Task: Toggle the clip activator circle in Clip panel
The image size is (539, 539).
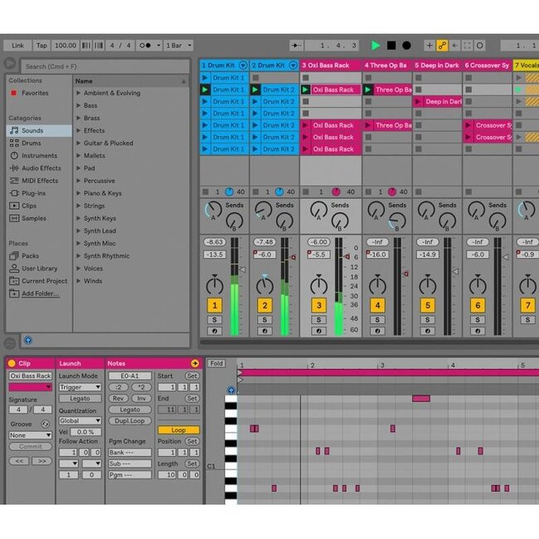Action: (x=12, y=363)
